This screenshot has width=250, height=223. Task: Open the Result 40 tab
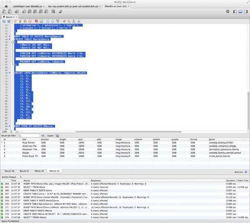9,171
